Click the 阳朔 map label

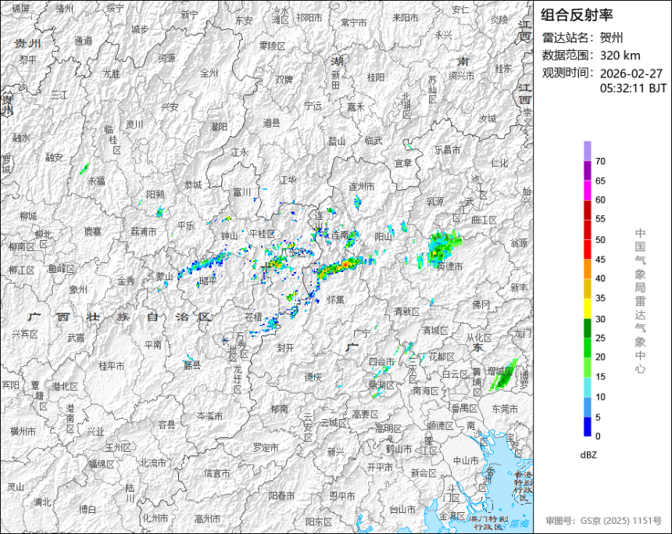click(x=155, y=195)
